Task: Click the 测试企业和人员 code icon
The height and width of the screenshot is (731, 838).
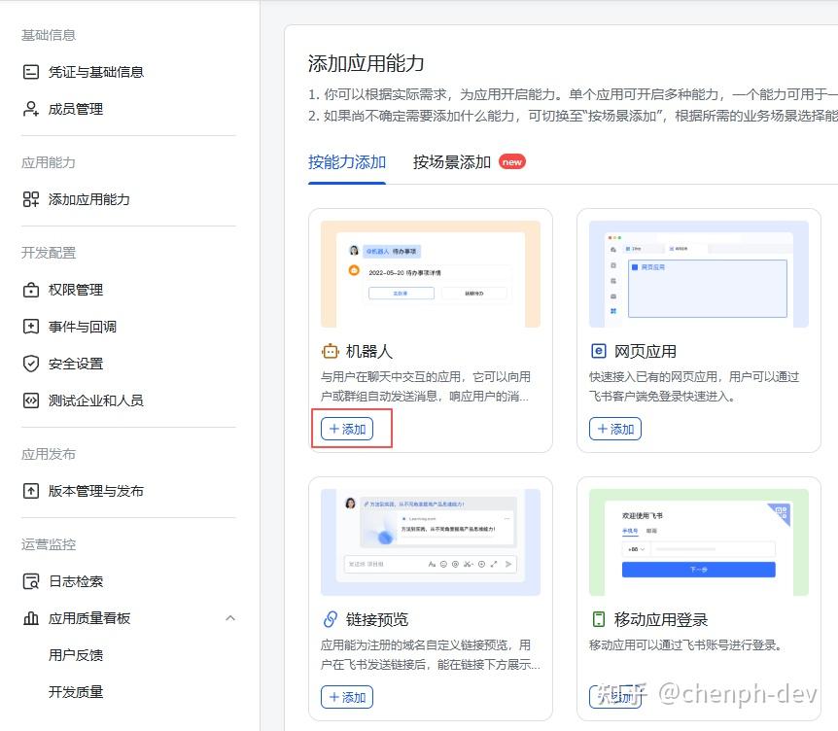Action: (31, 400)
